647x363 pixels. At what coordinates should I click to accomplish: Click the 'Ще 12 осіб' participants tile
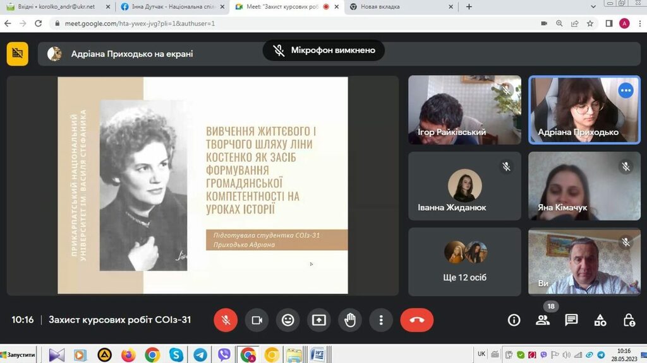[464, 262]
